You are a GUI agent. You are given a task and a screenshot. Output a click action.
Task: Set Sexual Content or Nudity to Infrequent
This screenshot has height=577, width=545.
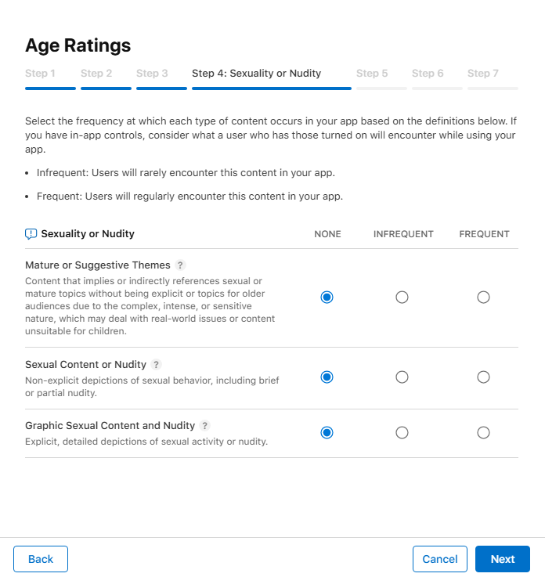pos(402,377)
